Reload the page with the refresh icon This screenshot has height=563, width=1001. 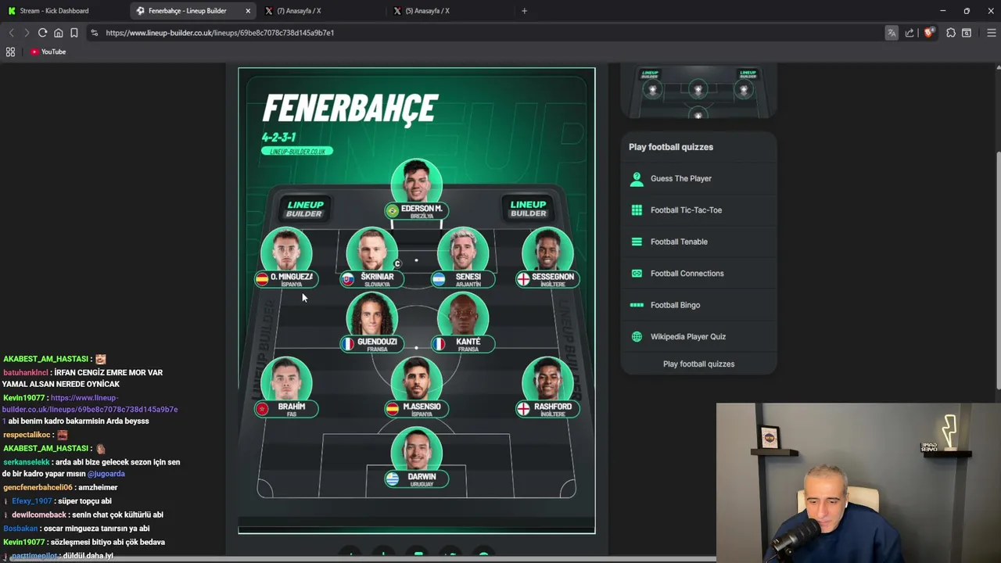42,33
